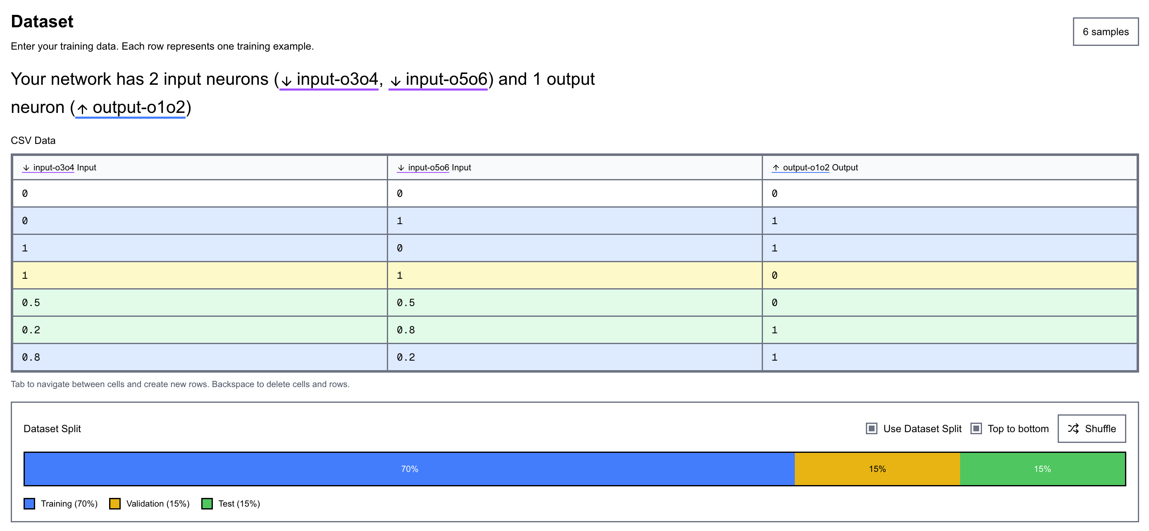Toggle the Use Dataset Split checkbox
Image resolution: width=1149 pixels, height=531 pixels.
tap(871, 428)
